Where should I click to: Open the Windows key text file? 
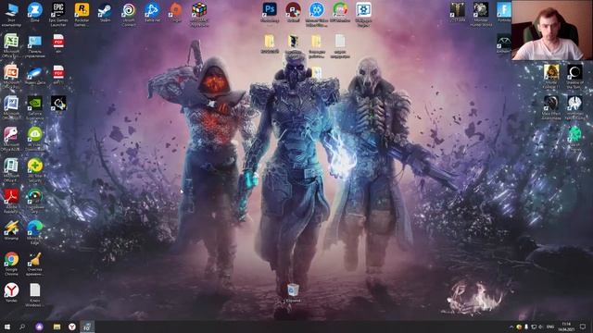[35, 290]
